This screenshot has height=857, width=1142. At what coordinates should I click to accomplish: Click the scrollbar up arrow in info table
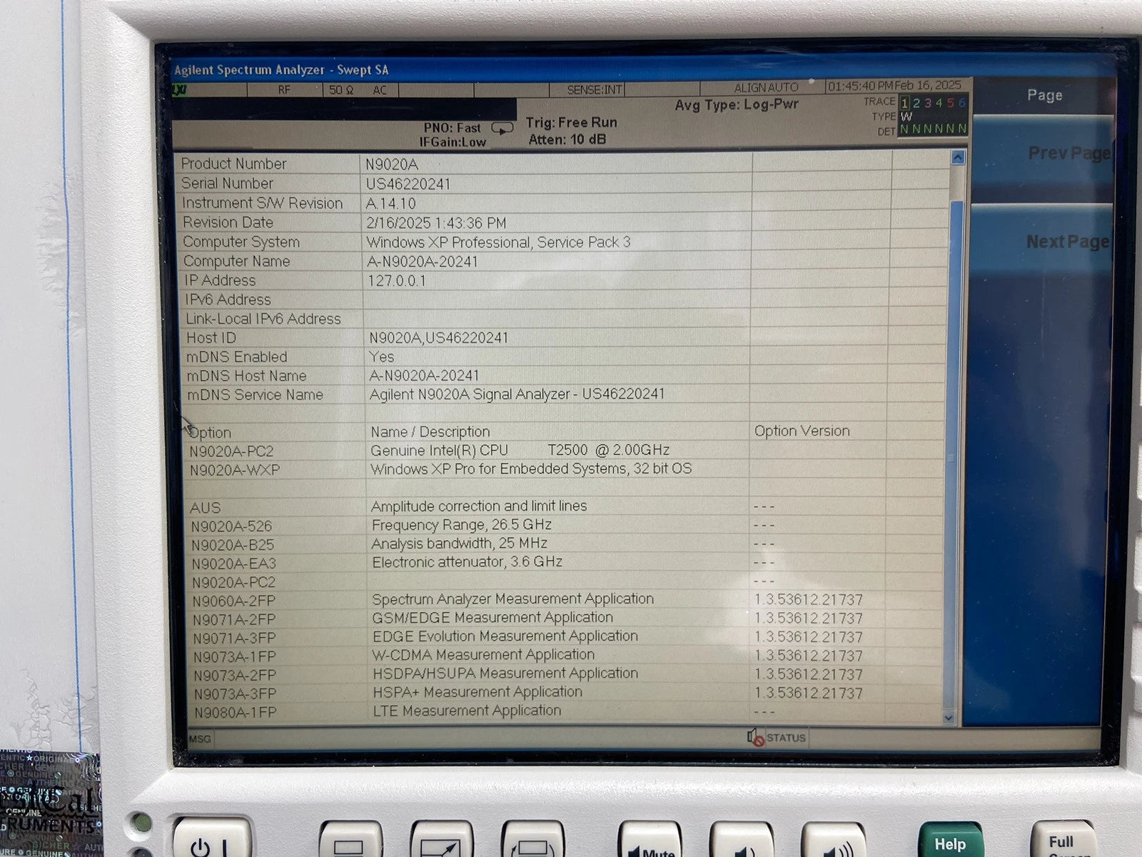click(x=958, y=157)
